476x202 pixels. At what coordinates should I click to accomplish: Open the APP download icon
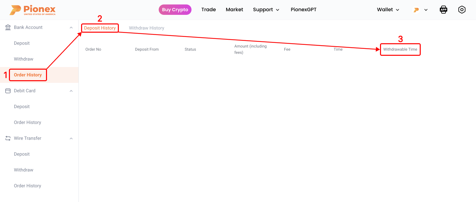pyautogui.click(x=443, y=10)
